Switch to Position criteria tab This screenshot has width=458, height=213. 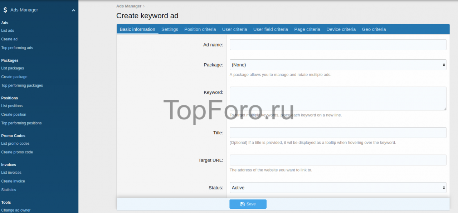(x=200, y=29)
